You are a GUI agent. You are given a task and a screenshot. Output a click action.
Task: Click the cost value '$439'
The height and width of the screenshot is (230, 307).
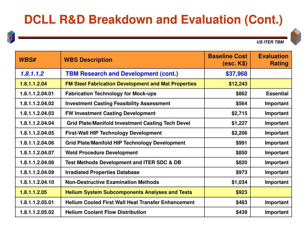click(x=241, y=212)
